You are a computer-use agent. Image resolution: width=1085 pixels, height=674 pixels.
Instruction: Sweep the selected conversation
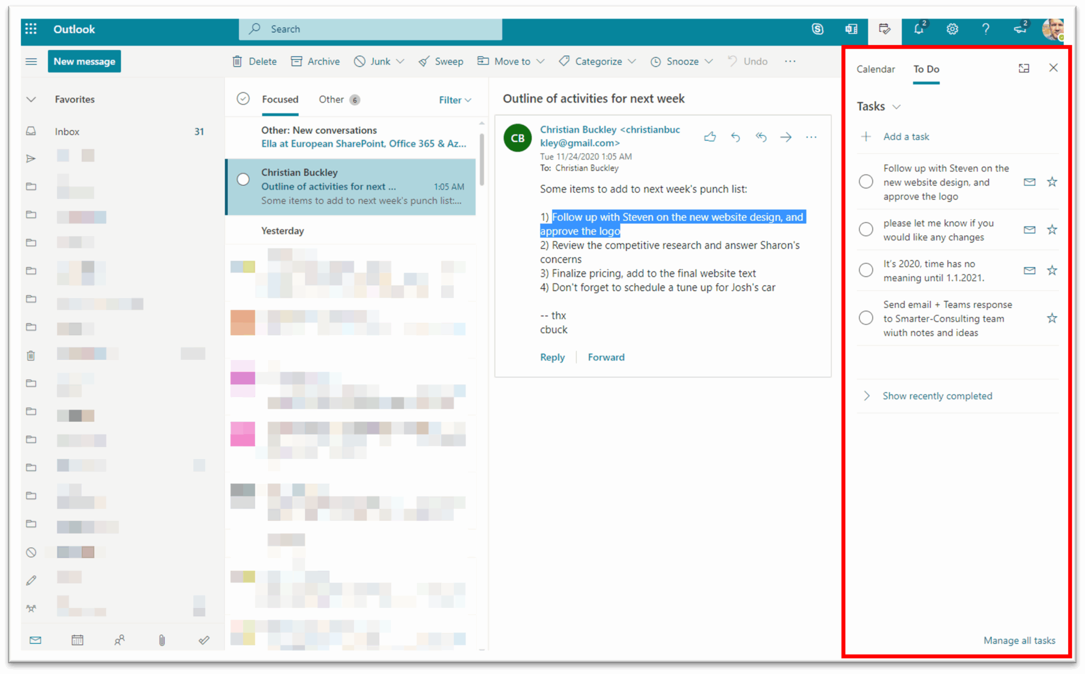point(441,61)
